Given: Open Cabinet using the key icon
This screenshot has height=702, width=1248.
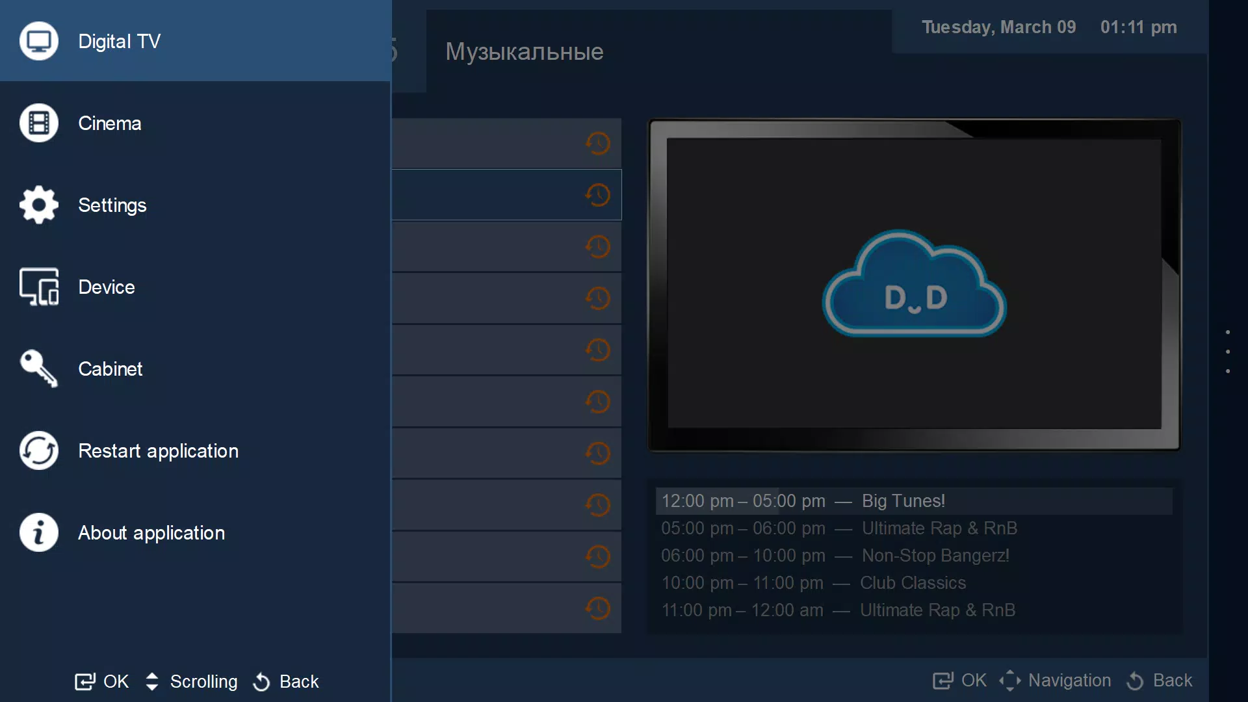Looking at the screenshot, I should point(38,369).
